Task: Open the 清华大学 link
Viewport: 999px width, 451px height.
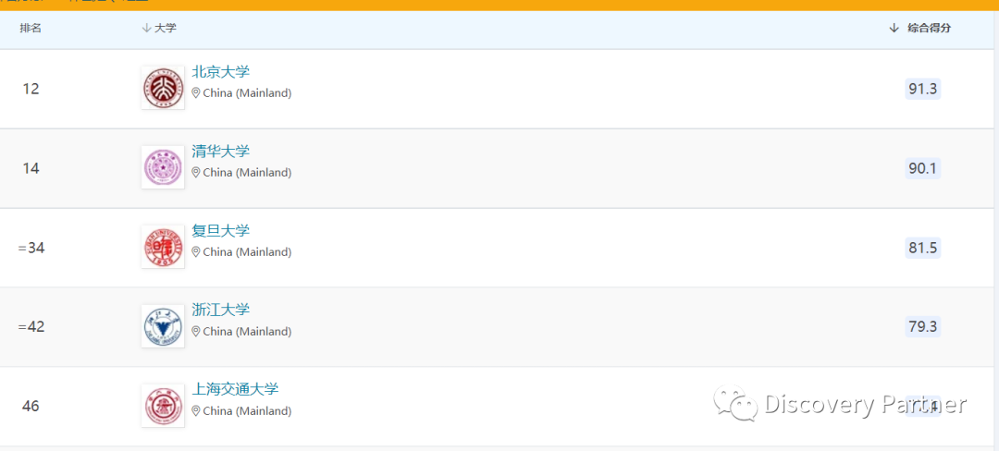Action: pos(221,152)
